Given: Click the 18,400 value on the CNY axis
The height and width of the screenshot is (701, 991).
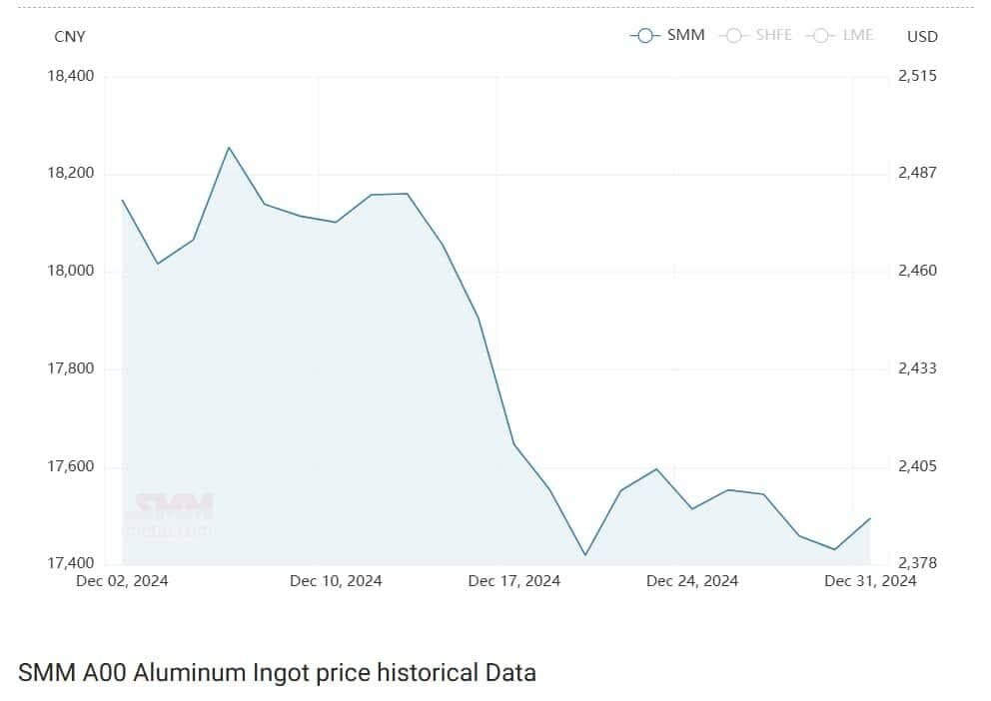Looking at the screenshot, I should pos(71,76).
